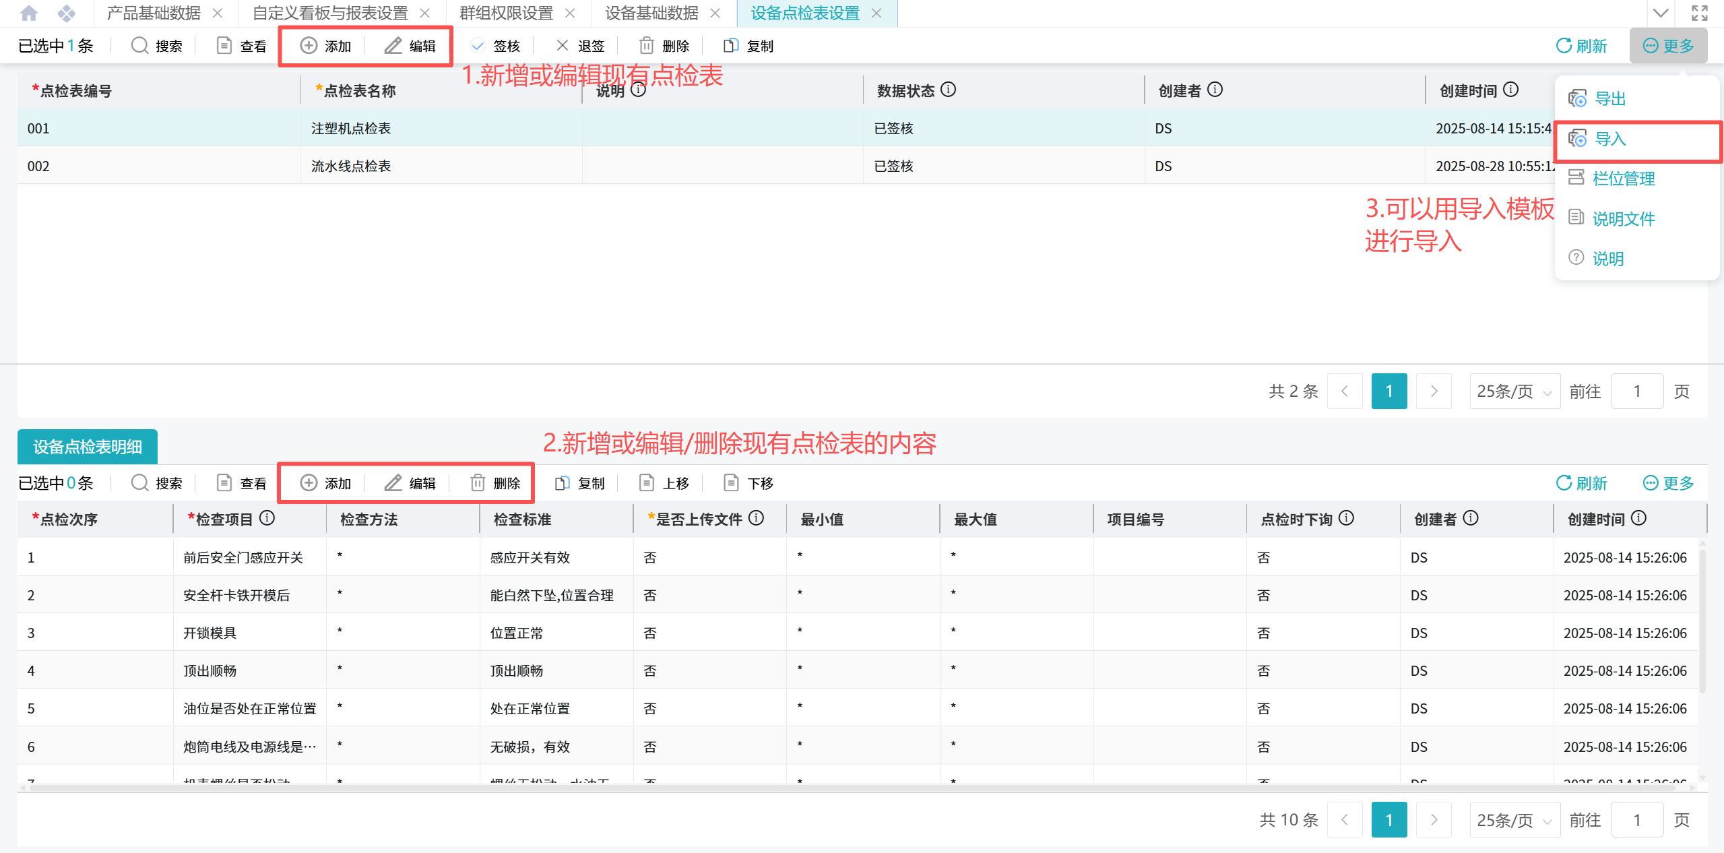The width and height of the screenshot is (1724, 853).
Task: Click Search in the upper toolbar
Action: pyautogui.click(x=156, y=46)
